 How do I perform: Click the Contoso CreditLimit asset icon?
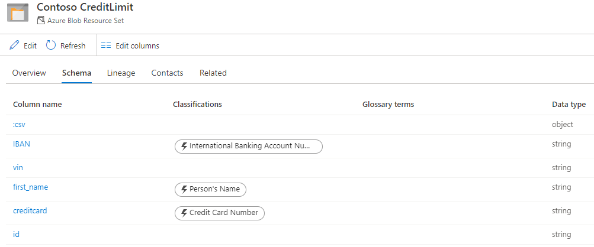point(18,12)
